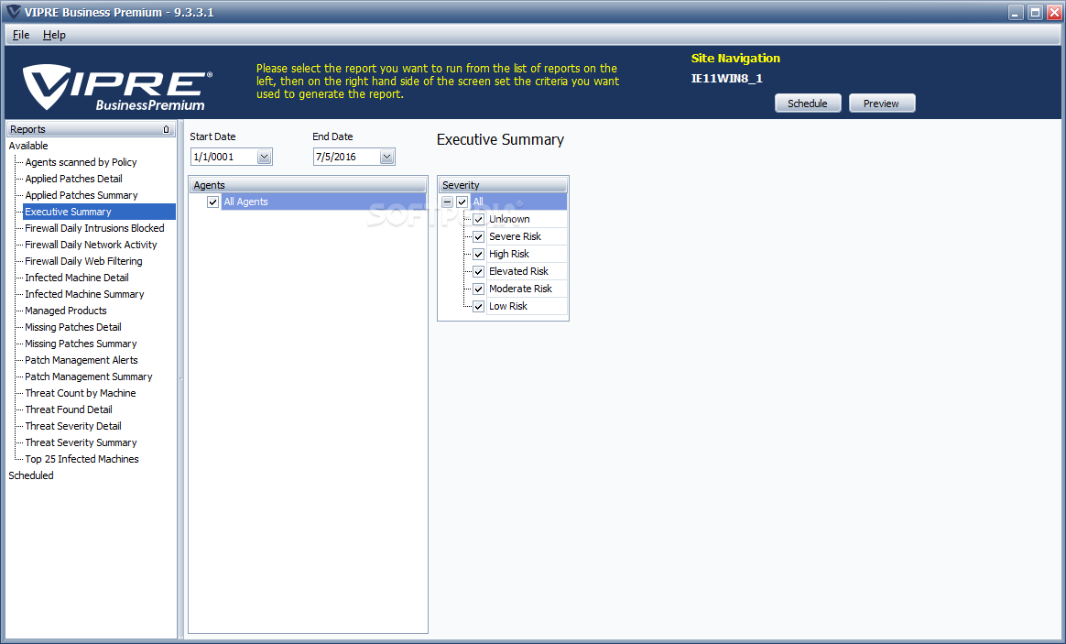Uncheck the Unknown severity checkbox
The image size is (1066, 644).
tap(479, 220)
